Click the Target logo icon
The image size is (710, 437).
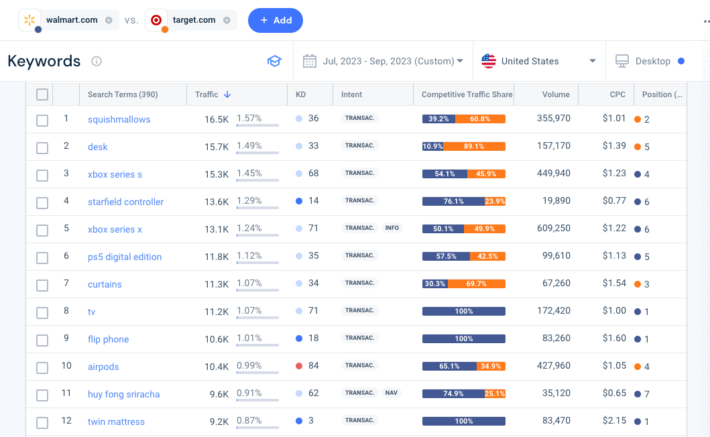[156, 20]
